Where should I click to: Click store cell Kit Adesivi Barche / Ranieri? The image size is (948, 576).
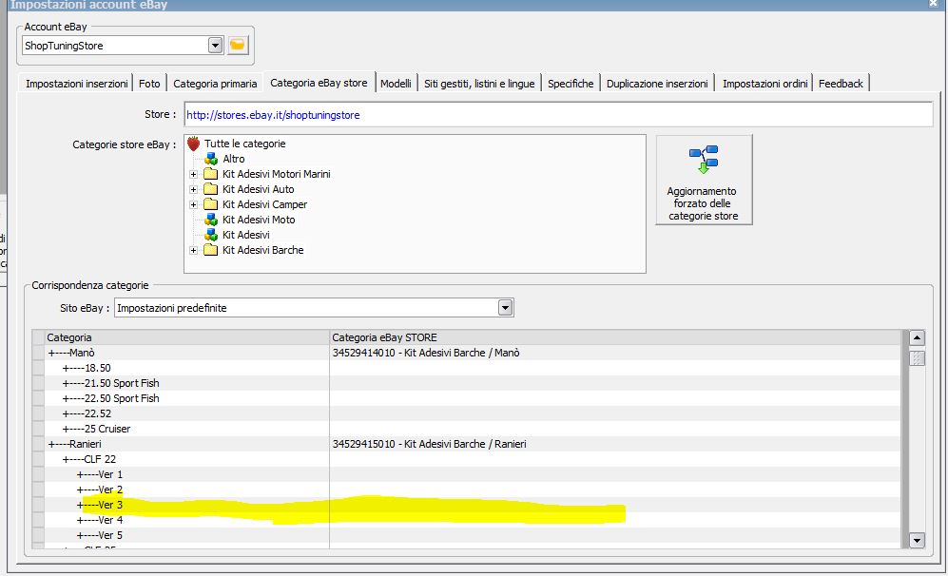coord(615,444)
